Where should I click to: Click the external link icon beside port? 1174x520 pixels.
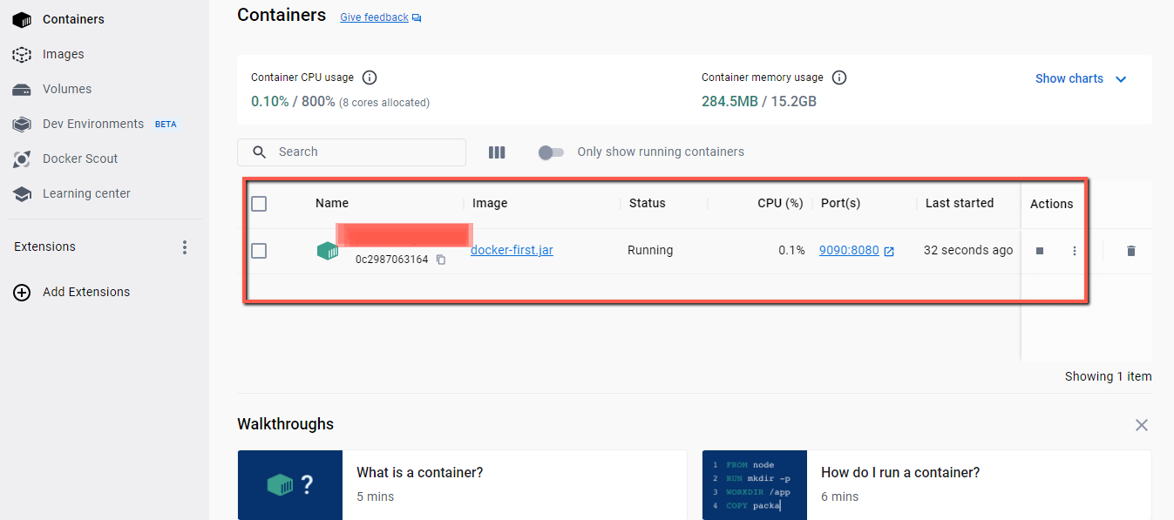tap(889, 251)
